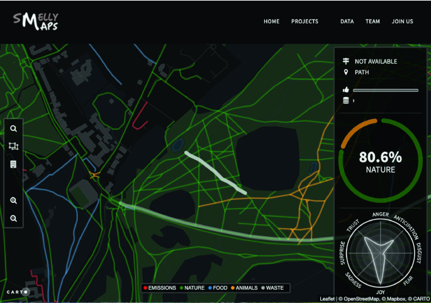This screenshot has width=431, height=303.
Task: Open the JOIN US page
Action: point(403,21)
